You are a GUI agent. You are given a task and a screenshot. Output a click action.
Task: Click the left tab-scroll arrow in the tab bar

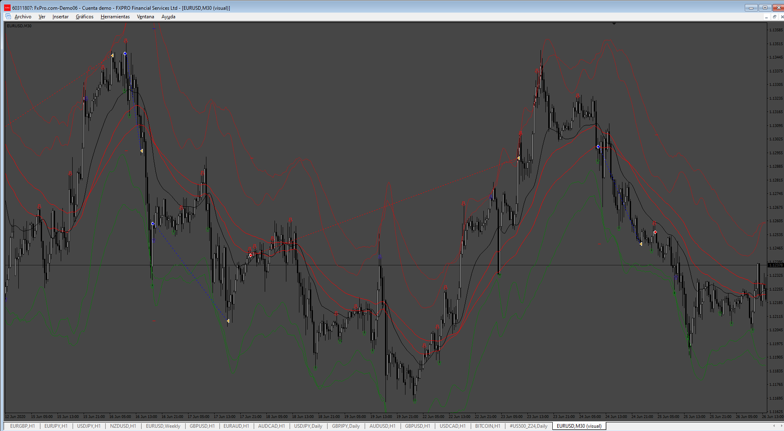774,426
